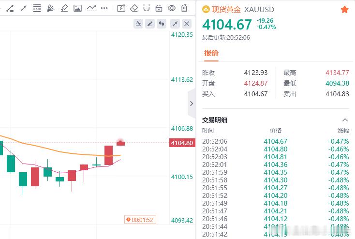Click the 买入 value 4104.67
The width and height of the screenshot is (355, 239).
[x=256, y=94]
